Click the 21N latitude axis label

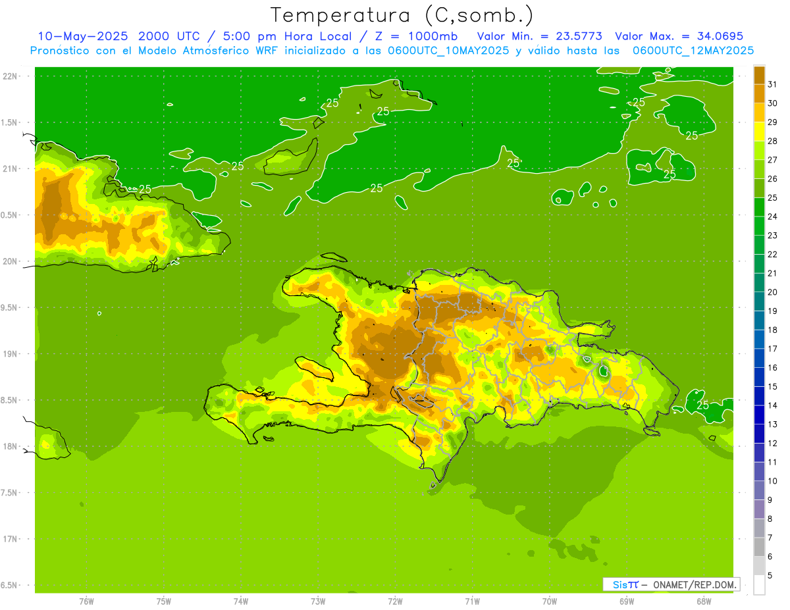(10, 168)
